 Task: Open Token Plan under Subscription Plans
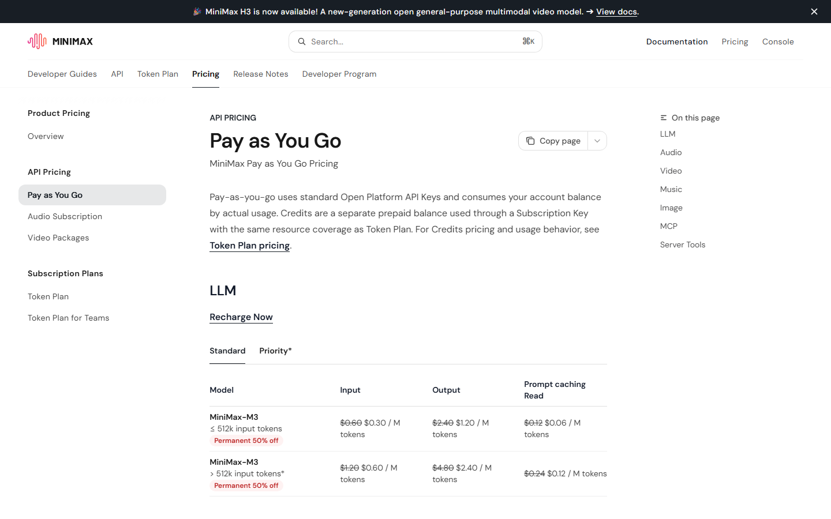48,296
